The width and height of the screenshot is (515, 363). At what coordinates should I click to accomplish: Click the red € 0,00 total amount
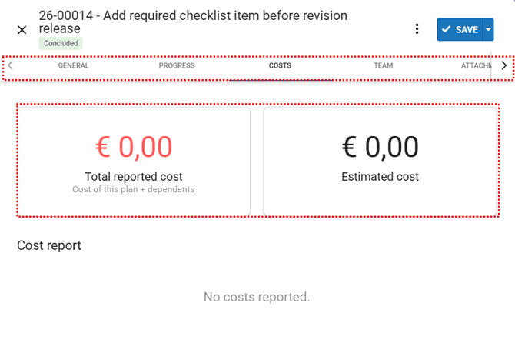click(134, 146)
